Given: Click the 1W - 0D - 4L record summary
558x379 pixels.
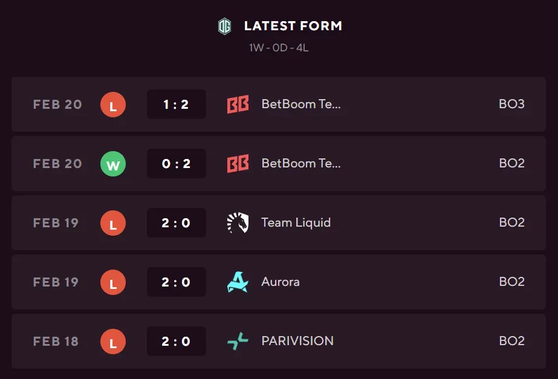Looking at the screenshot, I should click(279, 48).
